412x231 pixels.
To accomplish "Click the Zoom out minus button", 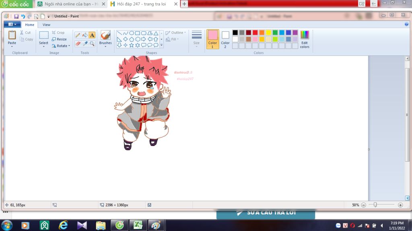I will coord(364,205).
